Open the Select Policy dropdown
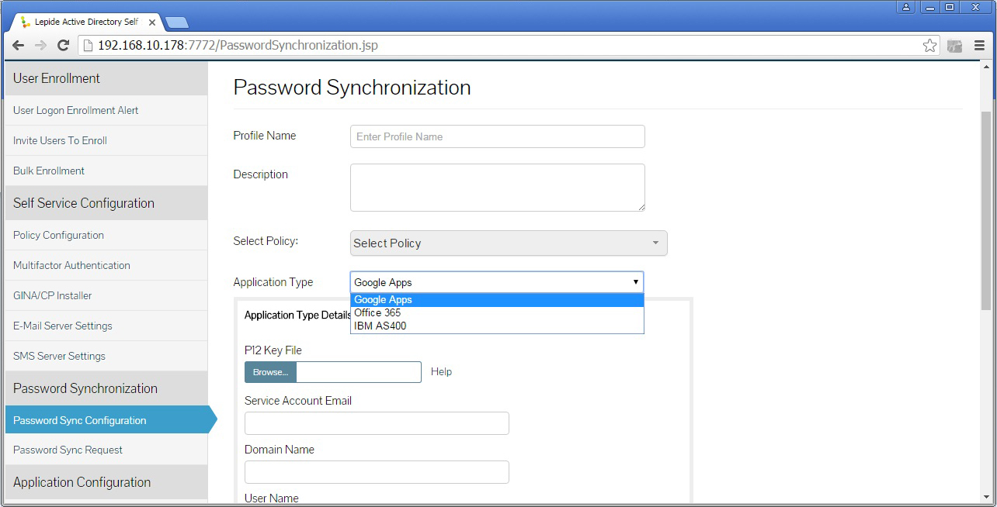This screenshot has width=997, height=507. pyautogui.click(x=508, y=243)
